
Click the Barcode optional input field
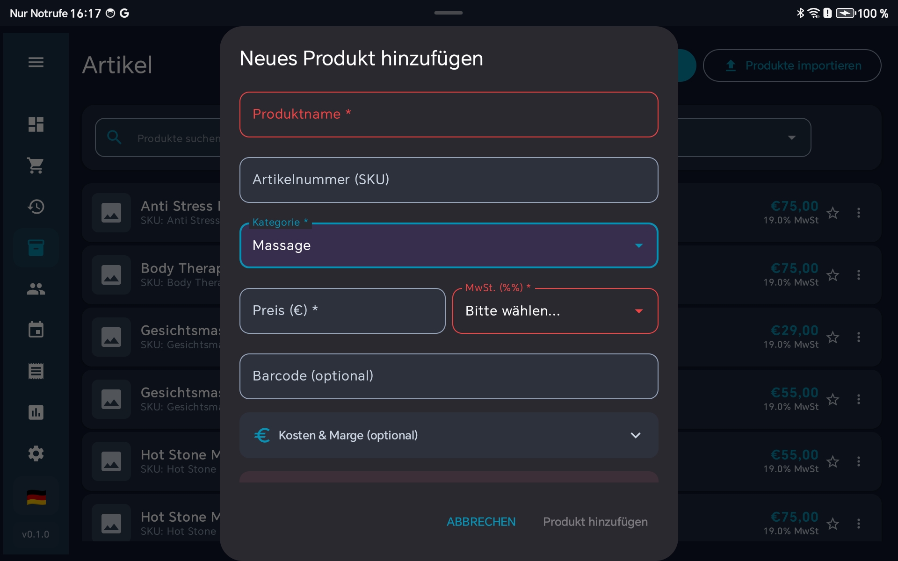pos(449,376)
